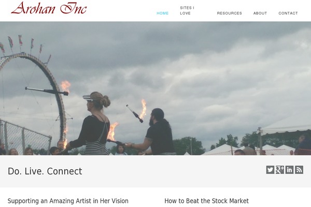This screenshot has width=311, height=207.
Task: Click the Ferris wheel in the banner image
Action: (x=34, y=95)
